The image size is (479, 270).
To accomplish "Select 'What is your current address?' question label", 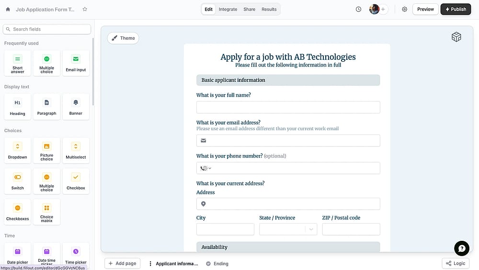I will (230, 183).
